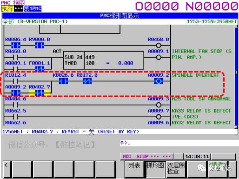Click the R0662.5 contact symbol
Image resolution: width=239 pixels, height=179 pixels.
click(x=16, y=117)
